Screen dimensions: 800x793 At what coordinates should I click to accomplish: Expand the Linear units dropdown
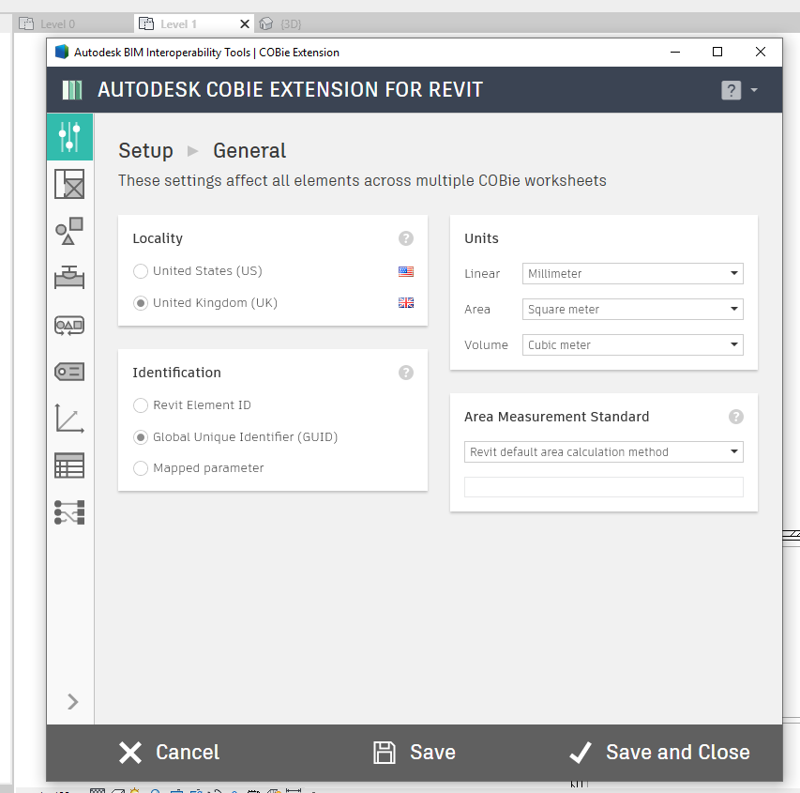(633, 274)
